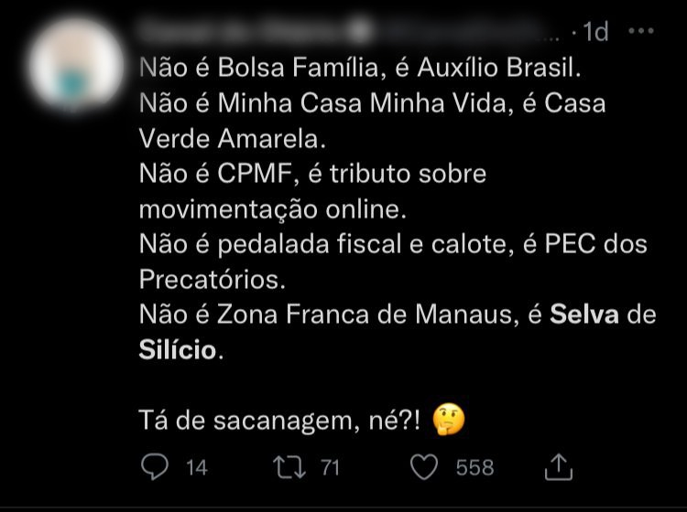Click the like count 558
The image size is (687, 512).
click(x=474, y=468)
